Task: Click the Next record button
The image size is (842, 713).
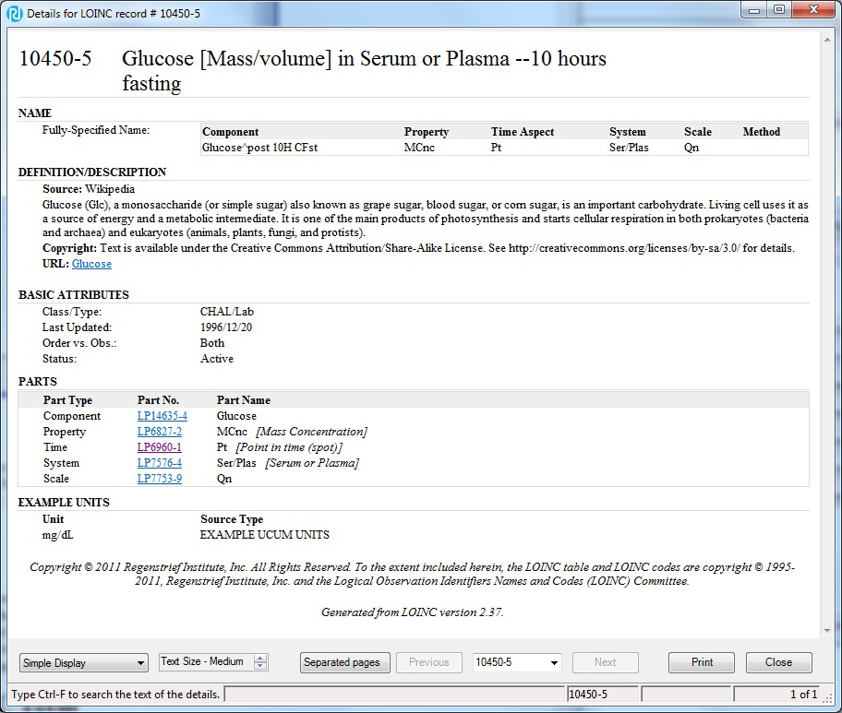Action: [606, 662]
